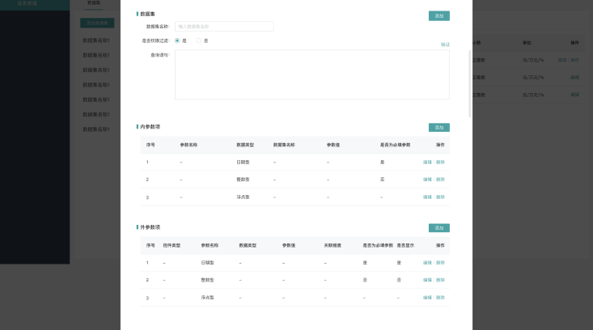Delete row 1 in 内参数项 table
The image size is (593, 330).
(440, 162)
